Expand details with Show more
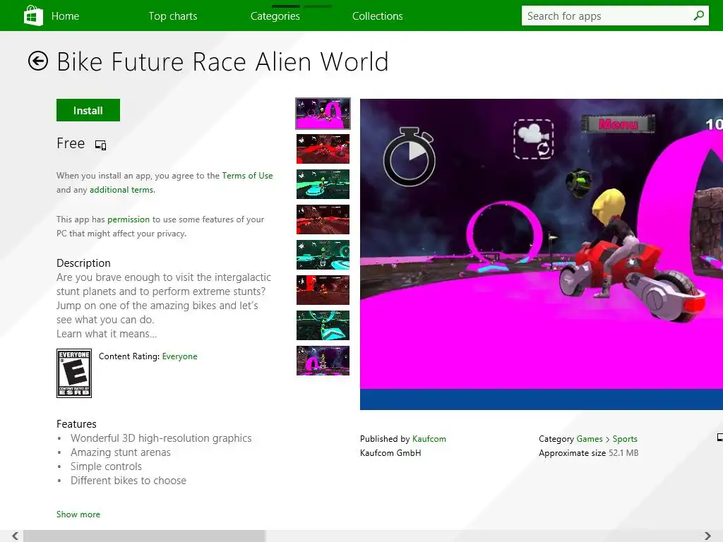The width and height of the screenshot is (723, 542). [x=78, y=514]
